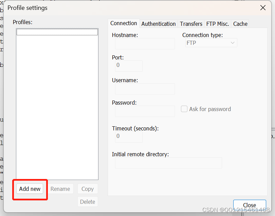Open the Transfers tab
Image resolution: width=275 pixels, height=216 pixels.
(x=191, y=24)
